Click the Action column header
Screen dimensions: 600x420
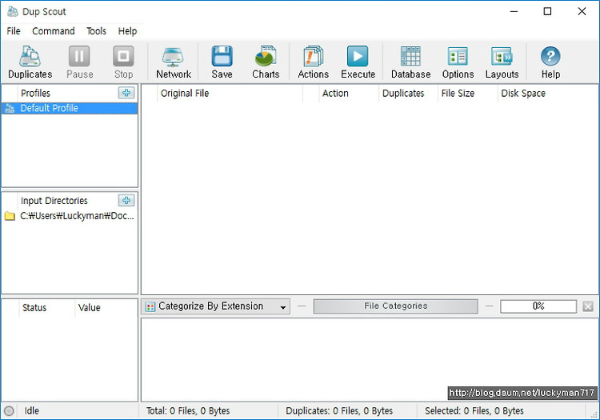tap(349, 94)
